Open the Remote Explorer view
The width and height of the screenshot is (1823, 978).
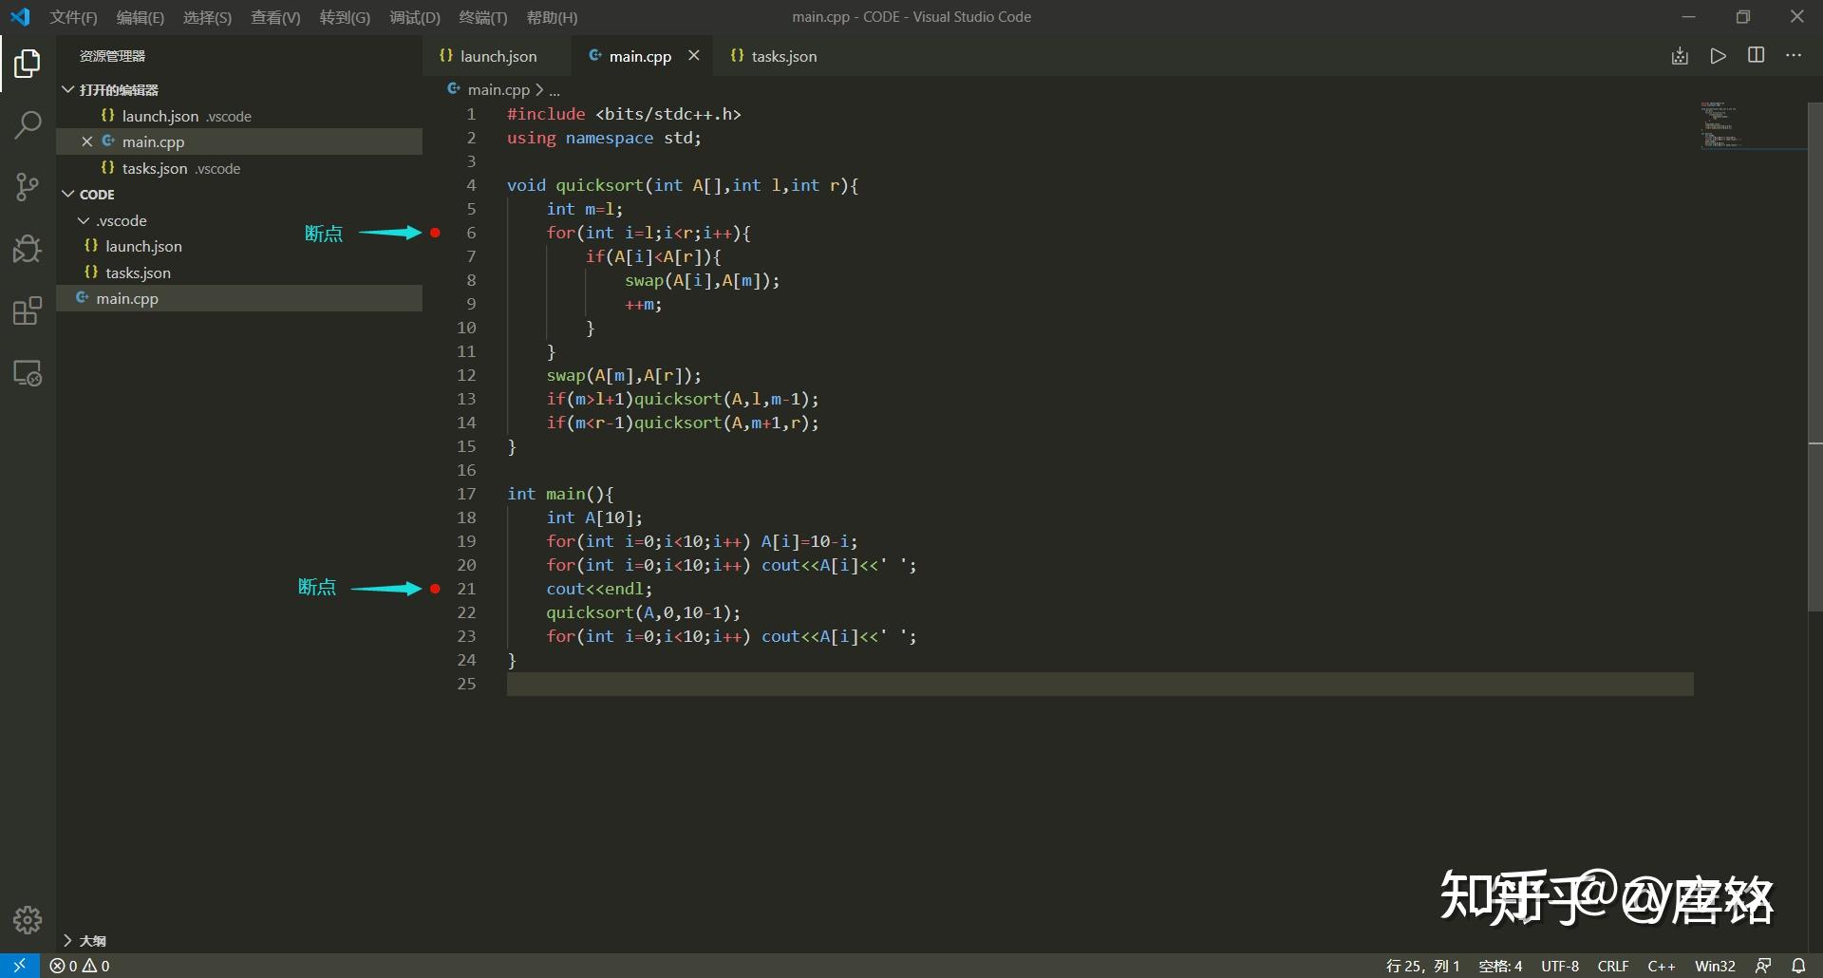coord(28,373)
